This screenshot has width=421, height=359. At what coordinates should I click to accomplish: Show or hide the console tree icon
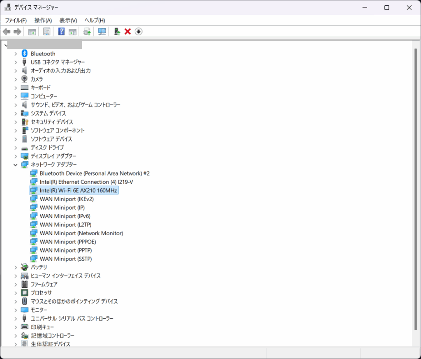32,32
